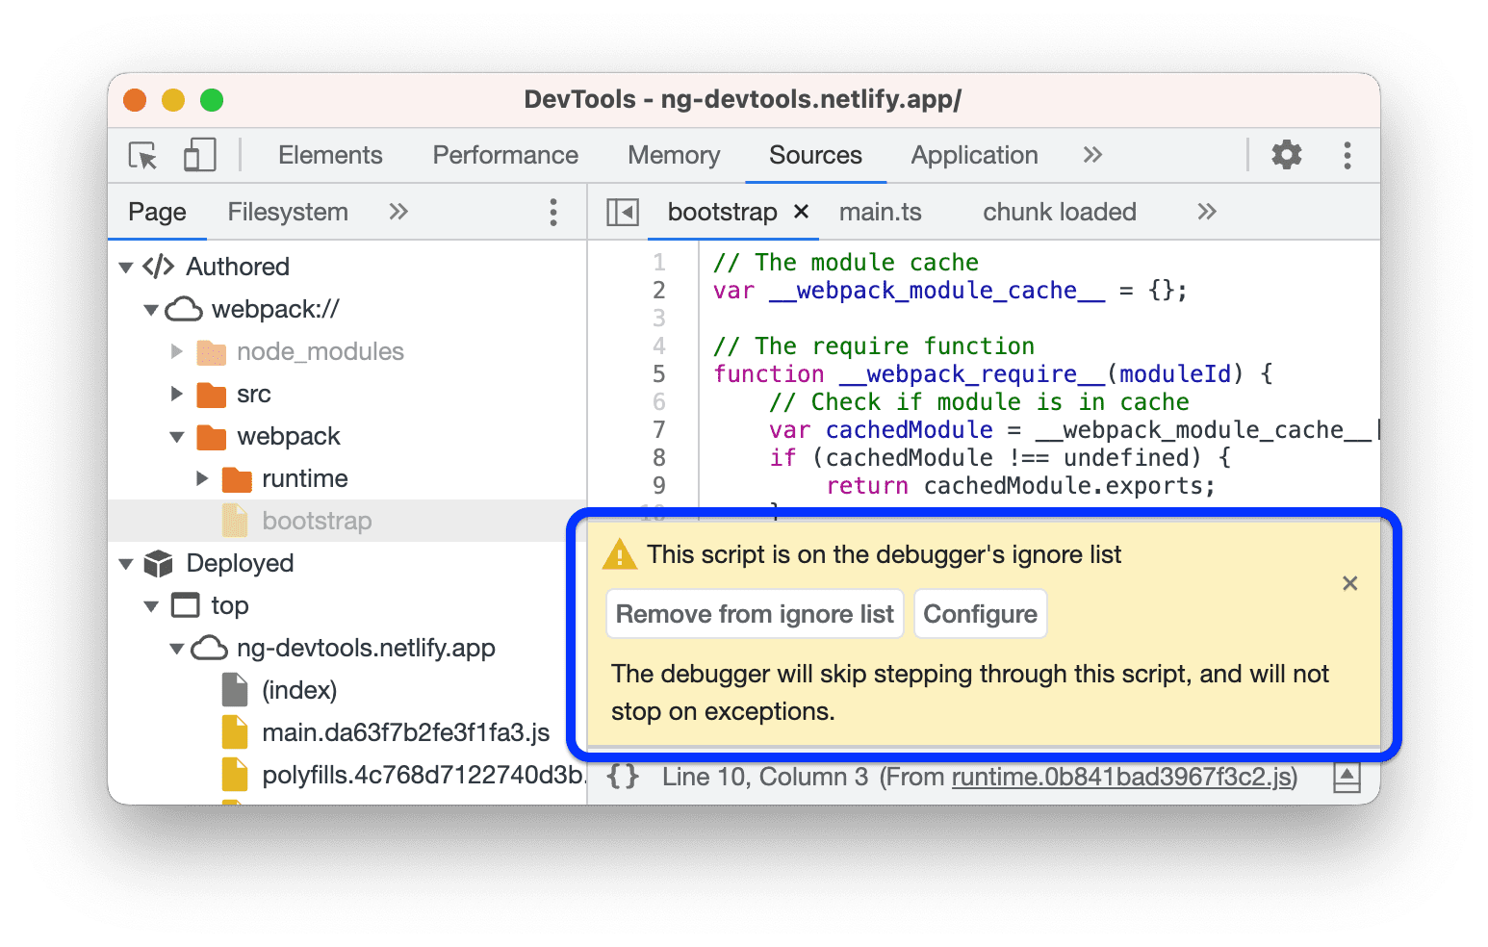This screenshot has width=1488, height=947.
Task: Collapse the Authored section
Action: 126,267
